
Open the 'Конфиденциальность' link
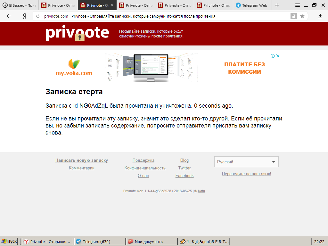tap(145, 168)
